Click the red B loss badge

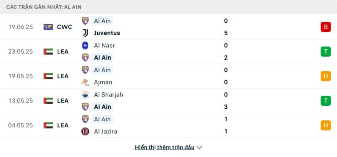[326, 27]
